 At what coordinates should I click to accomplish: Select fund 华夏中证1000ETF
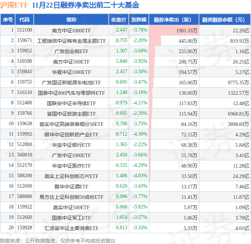pos(71,72)
